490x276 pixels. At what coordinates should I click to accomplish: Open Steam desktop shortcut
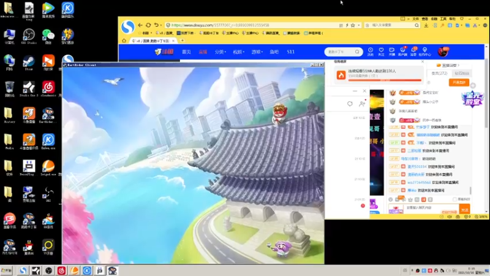(x=29, y=63)
